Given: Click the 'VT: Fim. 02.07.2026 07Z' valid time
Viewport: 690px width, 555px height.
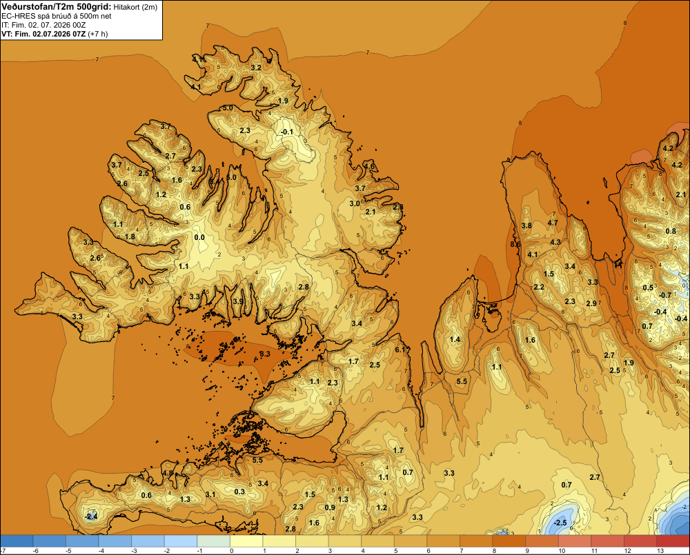Looking at the screenshot, I should coord(43,34).
